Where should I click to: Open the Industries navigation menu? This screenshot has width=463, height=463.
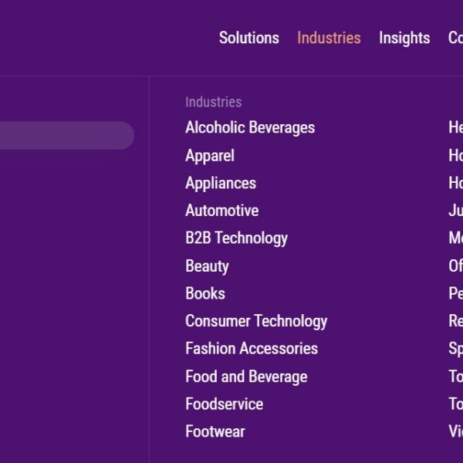[x=329, y=38]
